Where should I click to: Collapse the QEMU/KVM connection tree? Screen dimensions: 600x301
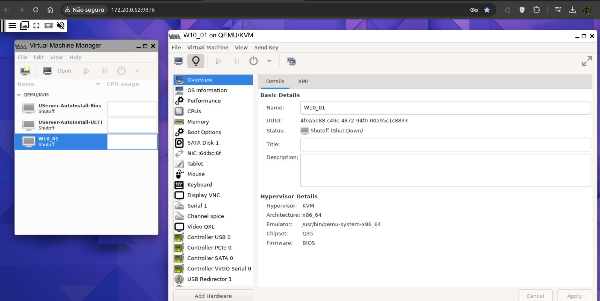point(19,95)
